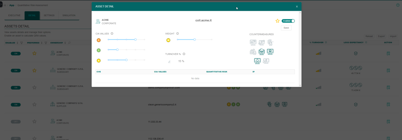Toggle the first gray monitor-with-gears countermeasure icon
Viewport: 402px width, 140px height.
[253, 43]
